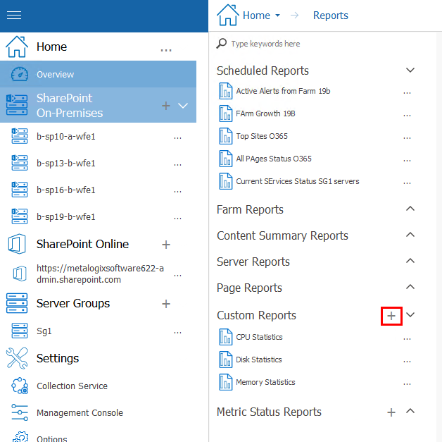Open options for Top Sites O365 report
Screen dimensions: 442x442
[x=407, y=138]
